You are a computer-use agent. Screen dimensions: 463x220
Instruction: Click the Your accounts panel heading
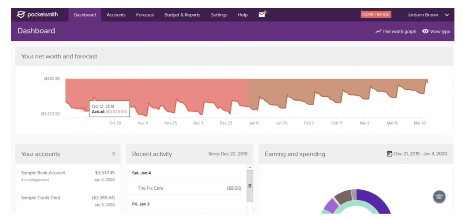pos(41,154)
